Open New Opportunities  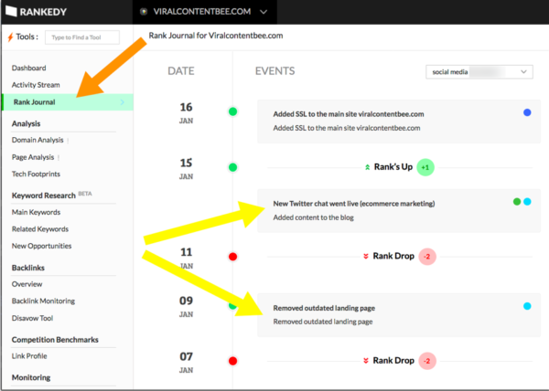(41, 246)
